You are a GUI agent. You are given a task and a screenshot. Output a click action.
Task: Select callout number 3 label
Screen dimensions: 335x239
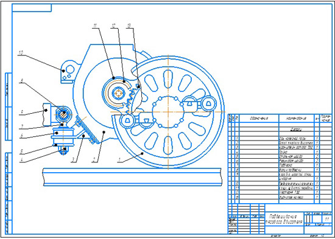(73, 159)
